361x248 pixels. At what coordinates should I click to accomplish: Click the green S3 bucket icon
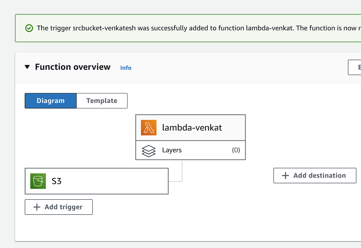38,181
